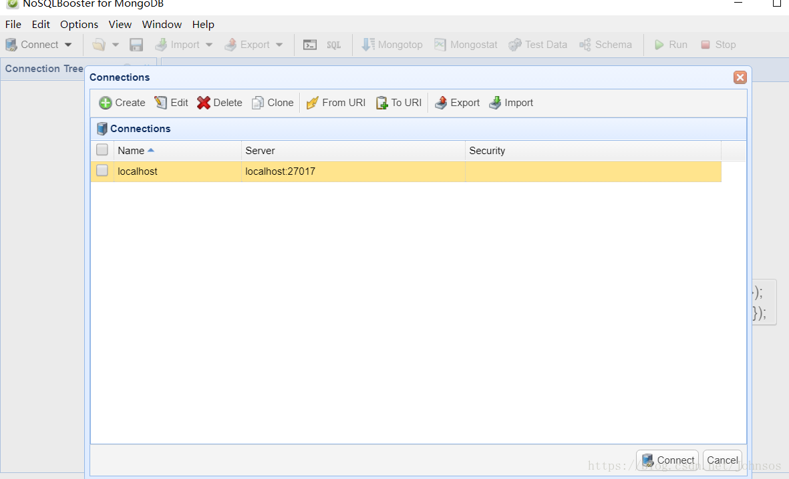Viewport: 789px width, 479px height.
Task: Open the Options menu
Action: [x=79, y=24]
